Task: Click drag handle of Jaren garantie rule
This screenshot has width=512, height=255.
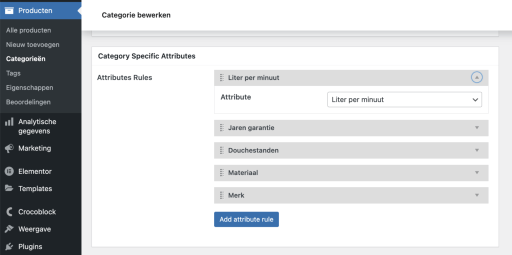Action: click(222, 127)
